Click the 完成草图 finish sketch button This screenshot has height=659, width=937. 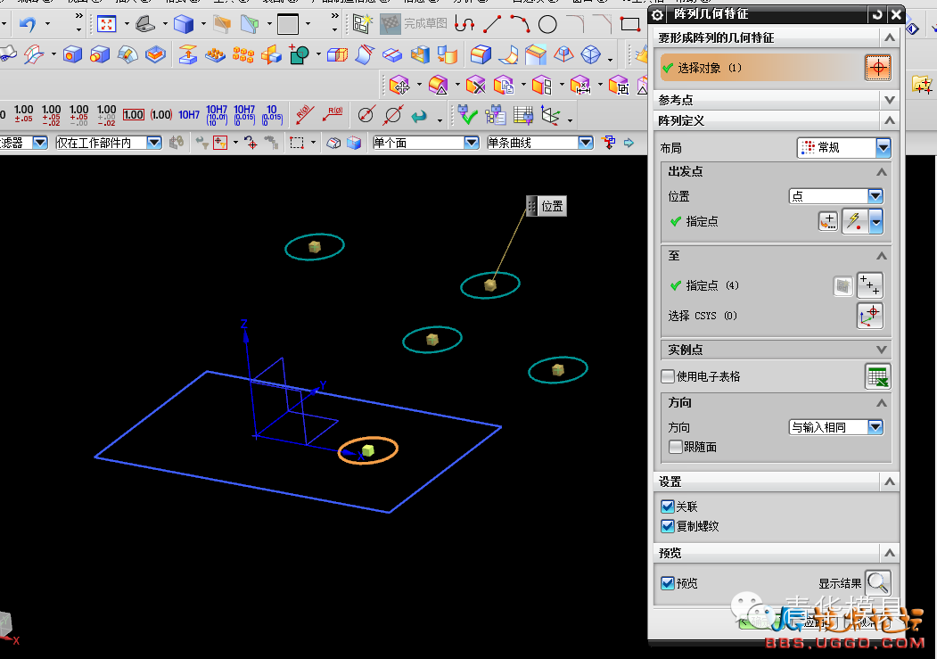(x=414, y=24)
